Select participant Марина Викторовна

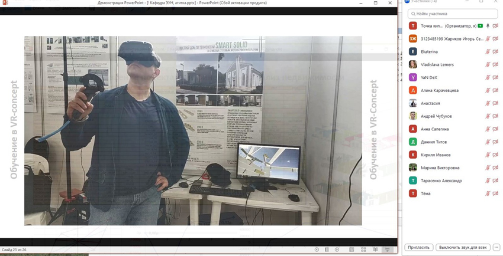tap(453, 168)
